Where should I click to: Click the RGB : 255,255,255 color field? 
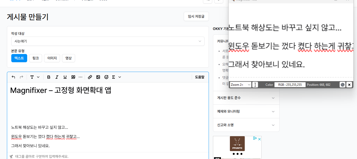click(x=290, y=85)
